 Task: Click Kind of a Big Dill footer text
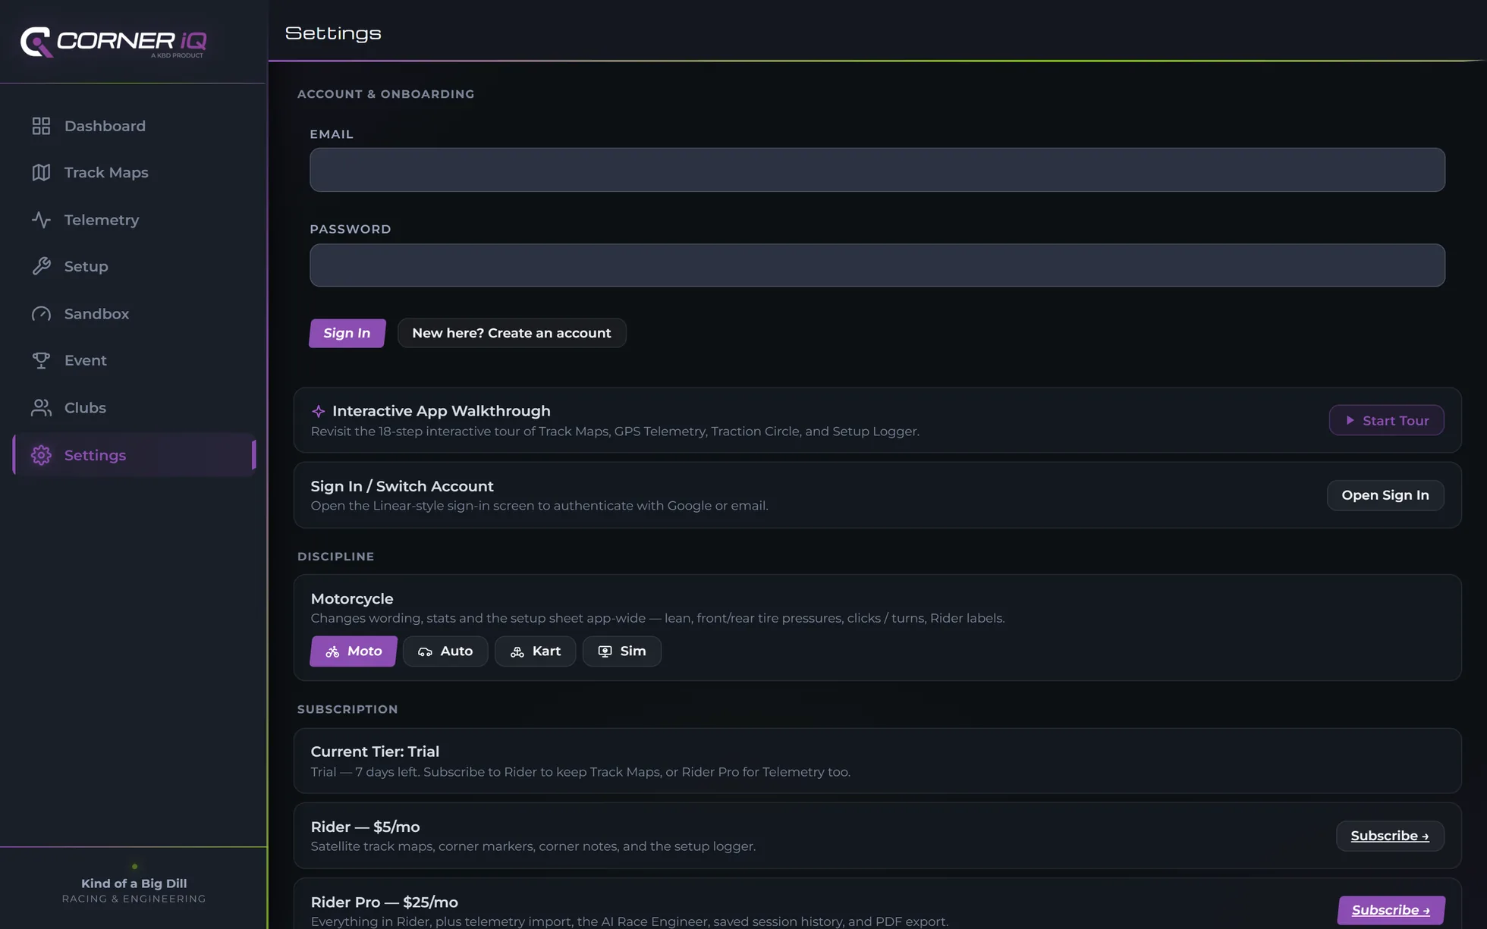(134, 883)
